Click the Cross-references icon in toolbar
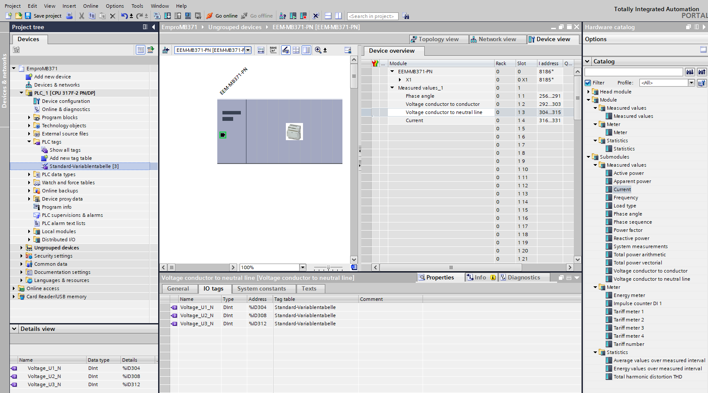The height and width of the screenshot is (393, 708). click(316, 16)
